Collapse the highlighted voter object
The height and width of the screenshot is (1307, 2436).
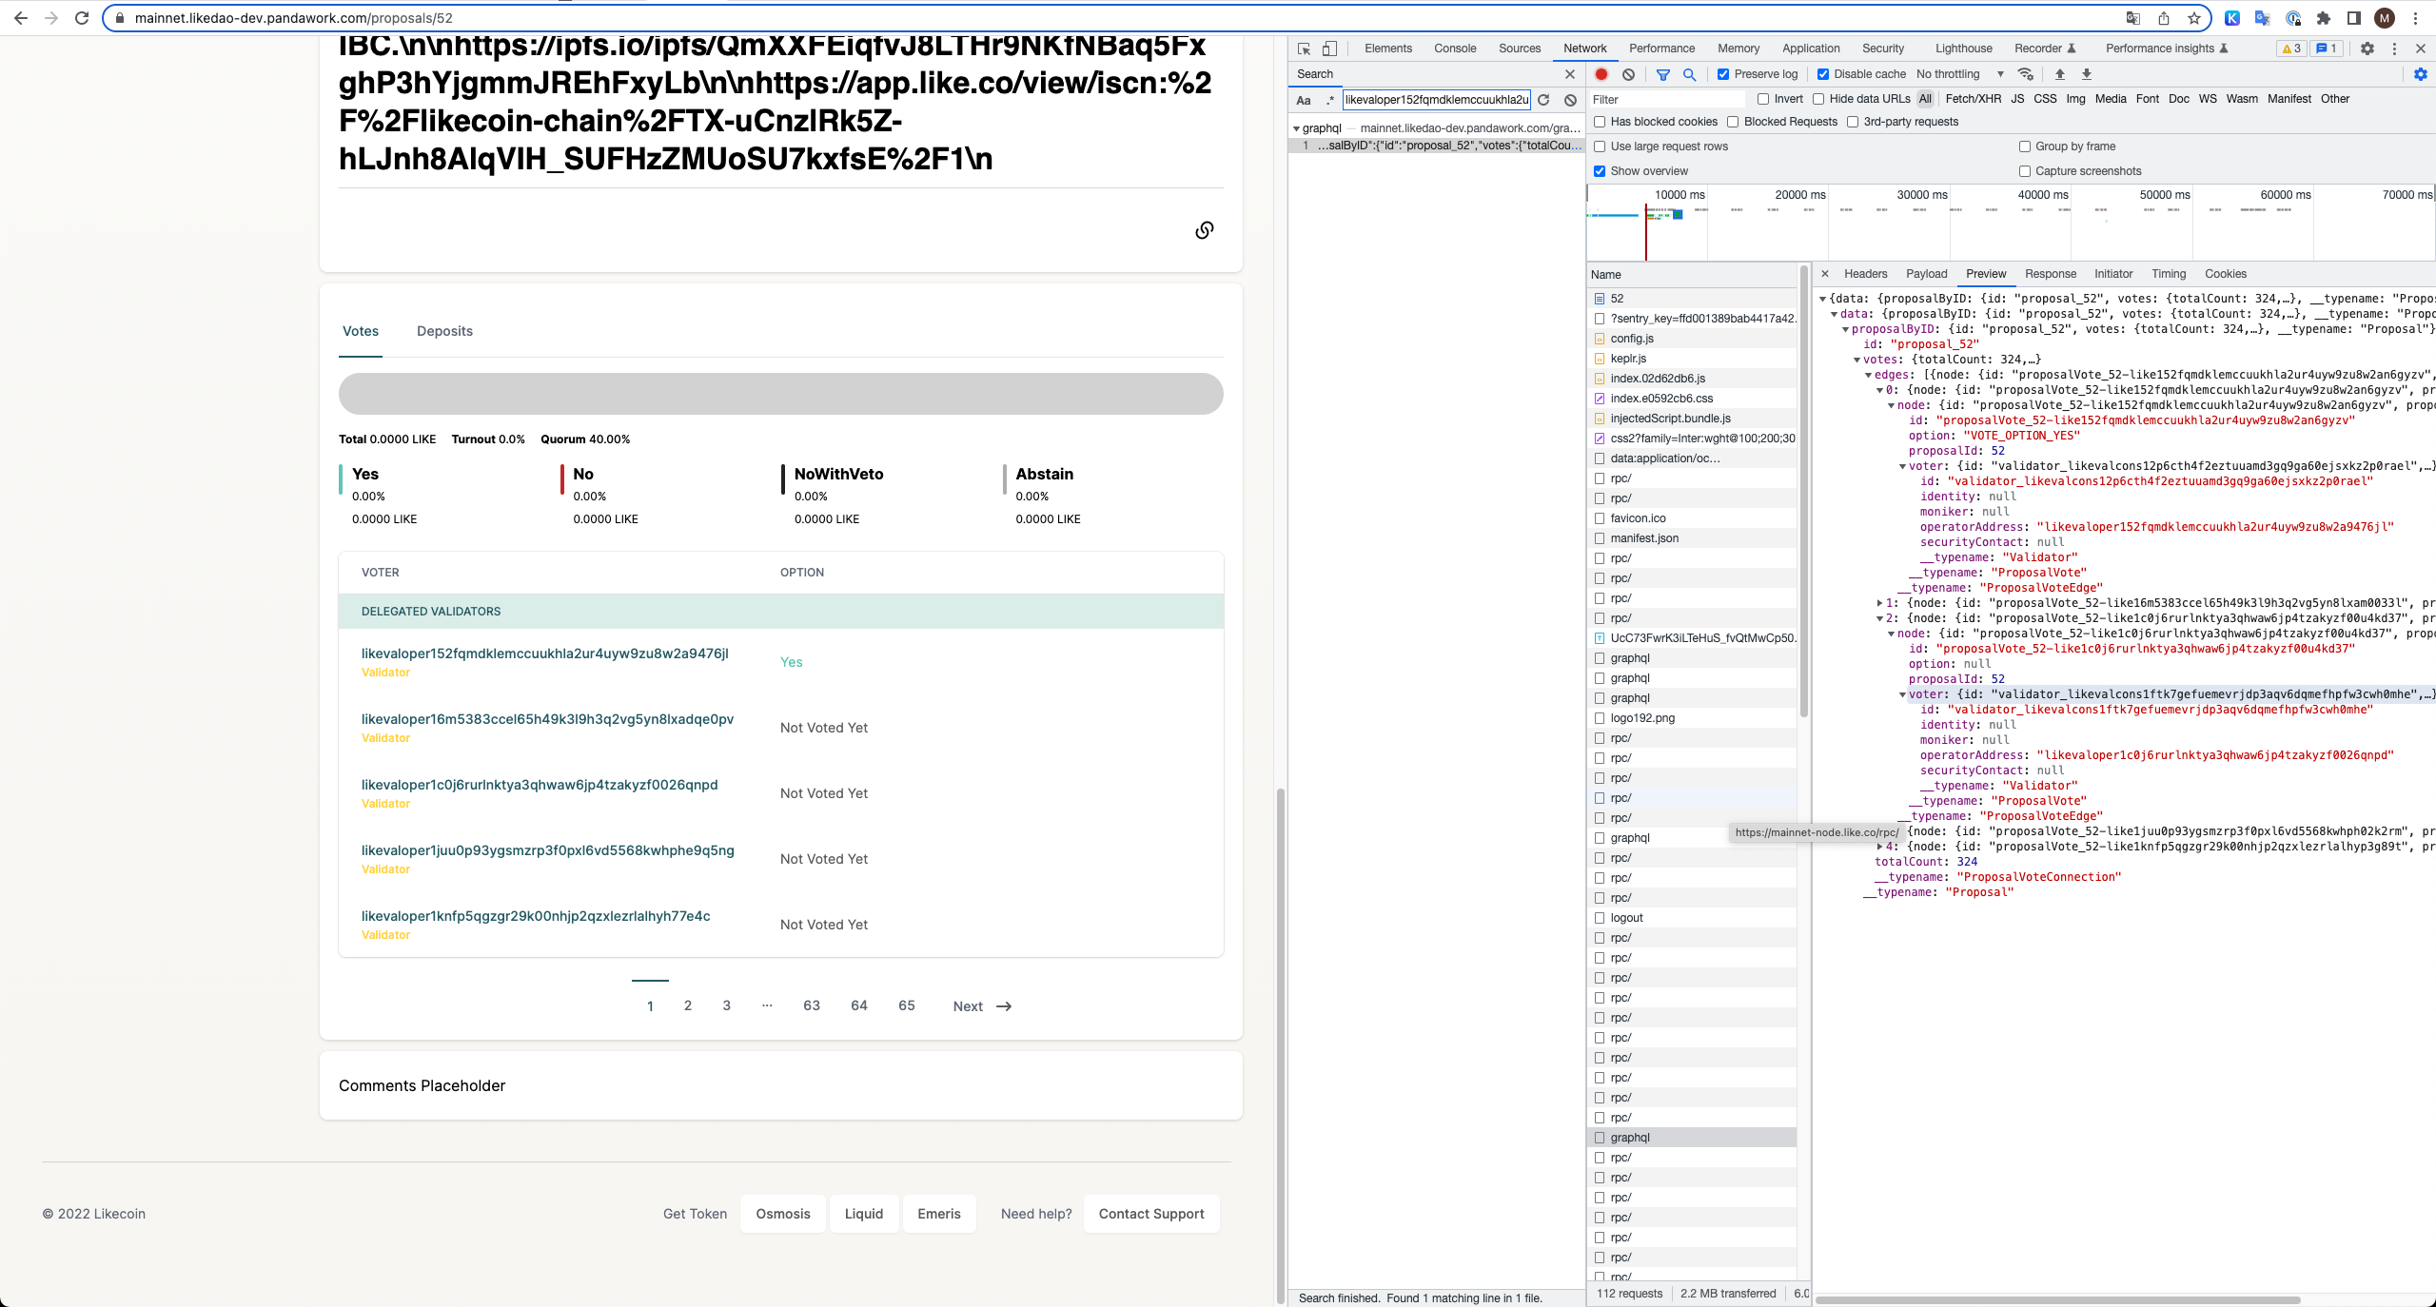1902,695
